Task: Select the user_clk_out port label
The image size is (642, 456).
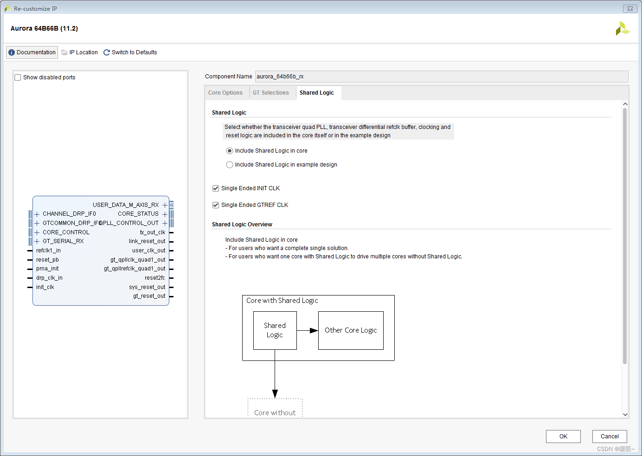Action: 148,250
